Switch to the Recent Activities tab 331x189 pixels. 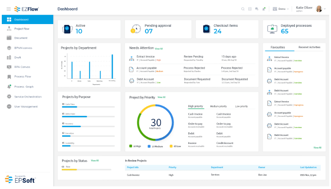point(309,47)
